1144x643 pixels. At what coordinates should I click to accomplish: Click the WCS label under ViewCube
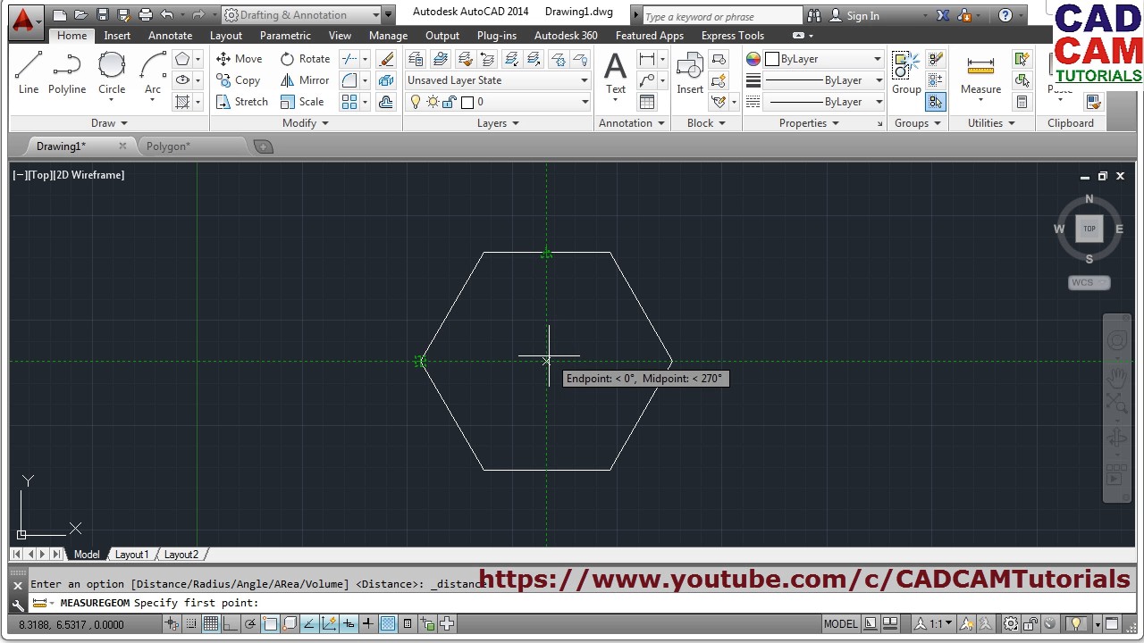pyautogui.click(x=1089, y=282)
